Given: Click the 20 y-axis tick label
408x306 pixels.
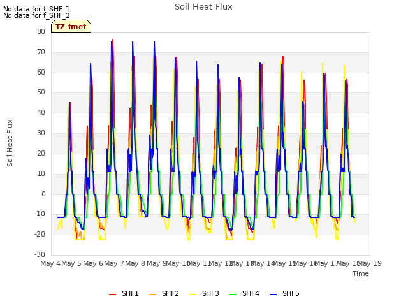Looking at the screenshot, I should [x=41, y=153].
